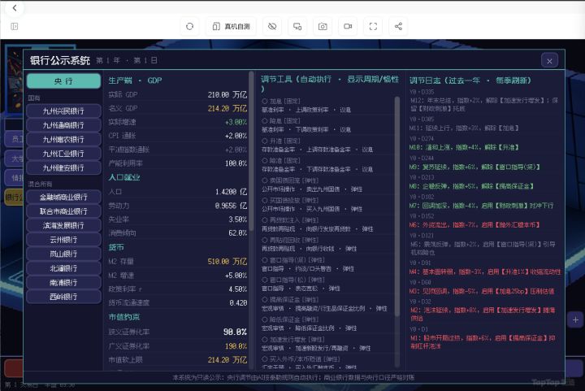Close the 银行公示系统 dialog
Viewport: 585px width, 391px height.
point(549,61)
